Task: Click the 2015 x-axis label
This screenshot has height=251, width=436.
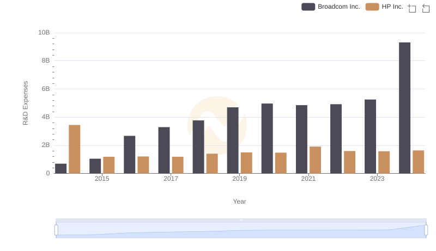Action: [x=102, y=179]
